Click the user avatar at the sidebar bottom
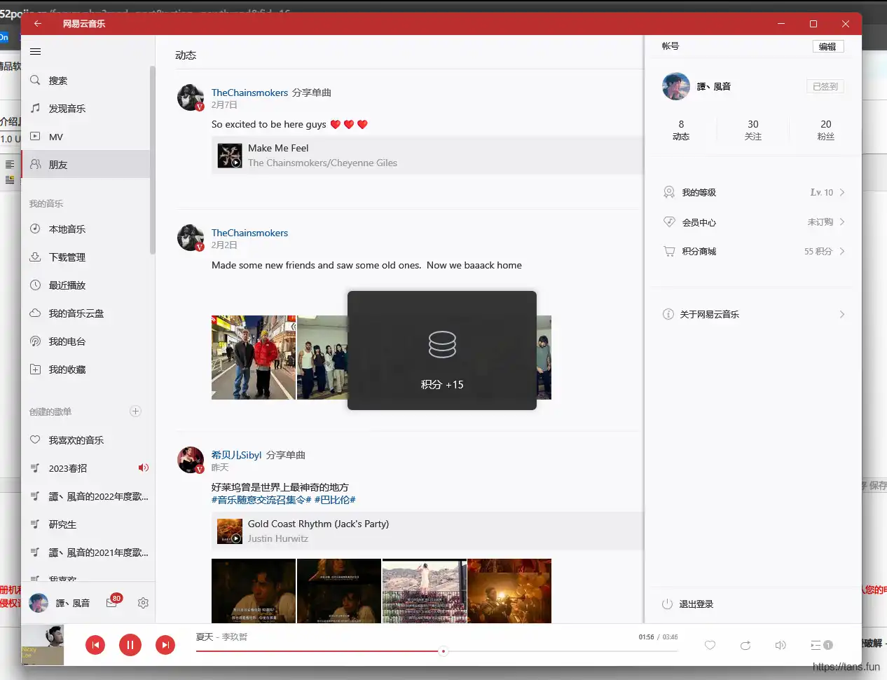 point(39,603)
